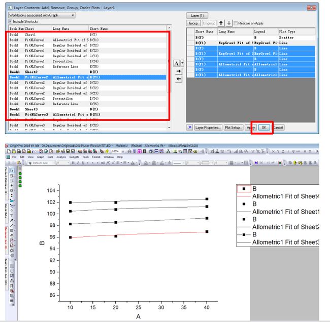Screen dimensions: 330x322
Task: Open the 100% zoom dropdown
Action: click(123, 151)
